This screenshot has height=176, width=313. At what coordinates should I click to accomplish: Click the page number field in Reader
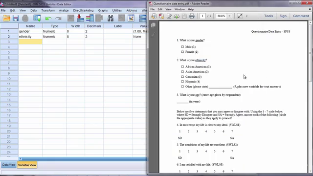point(202,16)
